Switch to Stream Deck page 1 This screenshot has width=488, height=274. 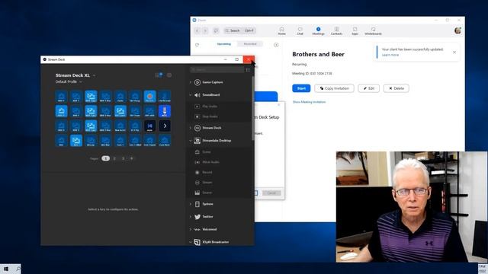[105, 158]
